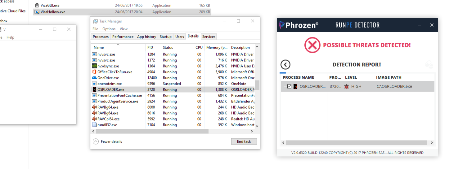Screen dimensions: 449x169
Task: Click the OfficeClickToRun.exe Office icon
Action: pyautogui.click(x=95, y=72)
